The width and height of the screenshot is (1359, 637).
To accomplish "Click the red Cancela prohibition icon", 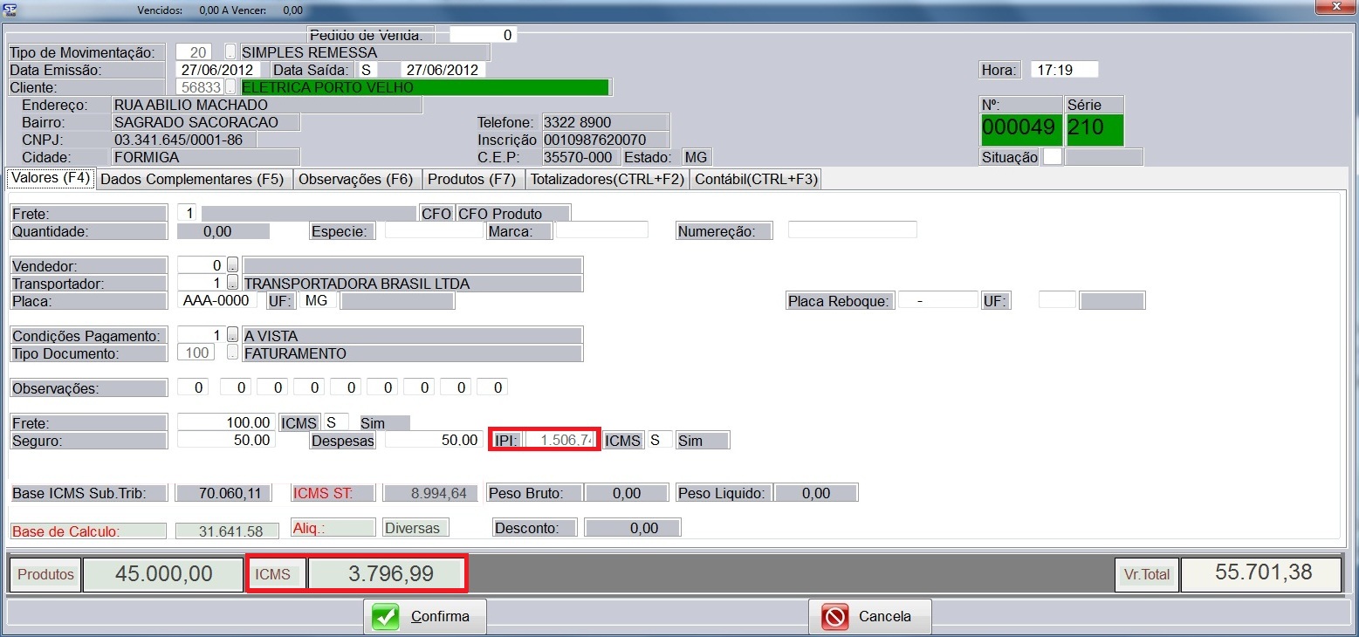I will 835,617.
